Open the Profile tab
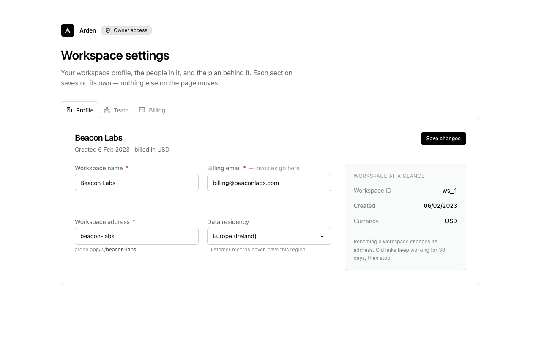 pos(80,110)
